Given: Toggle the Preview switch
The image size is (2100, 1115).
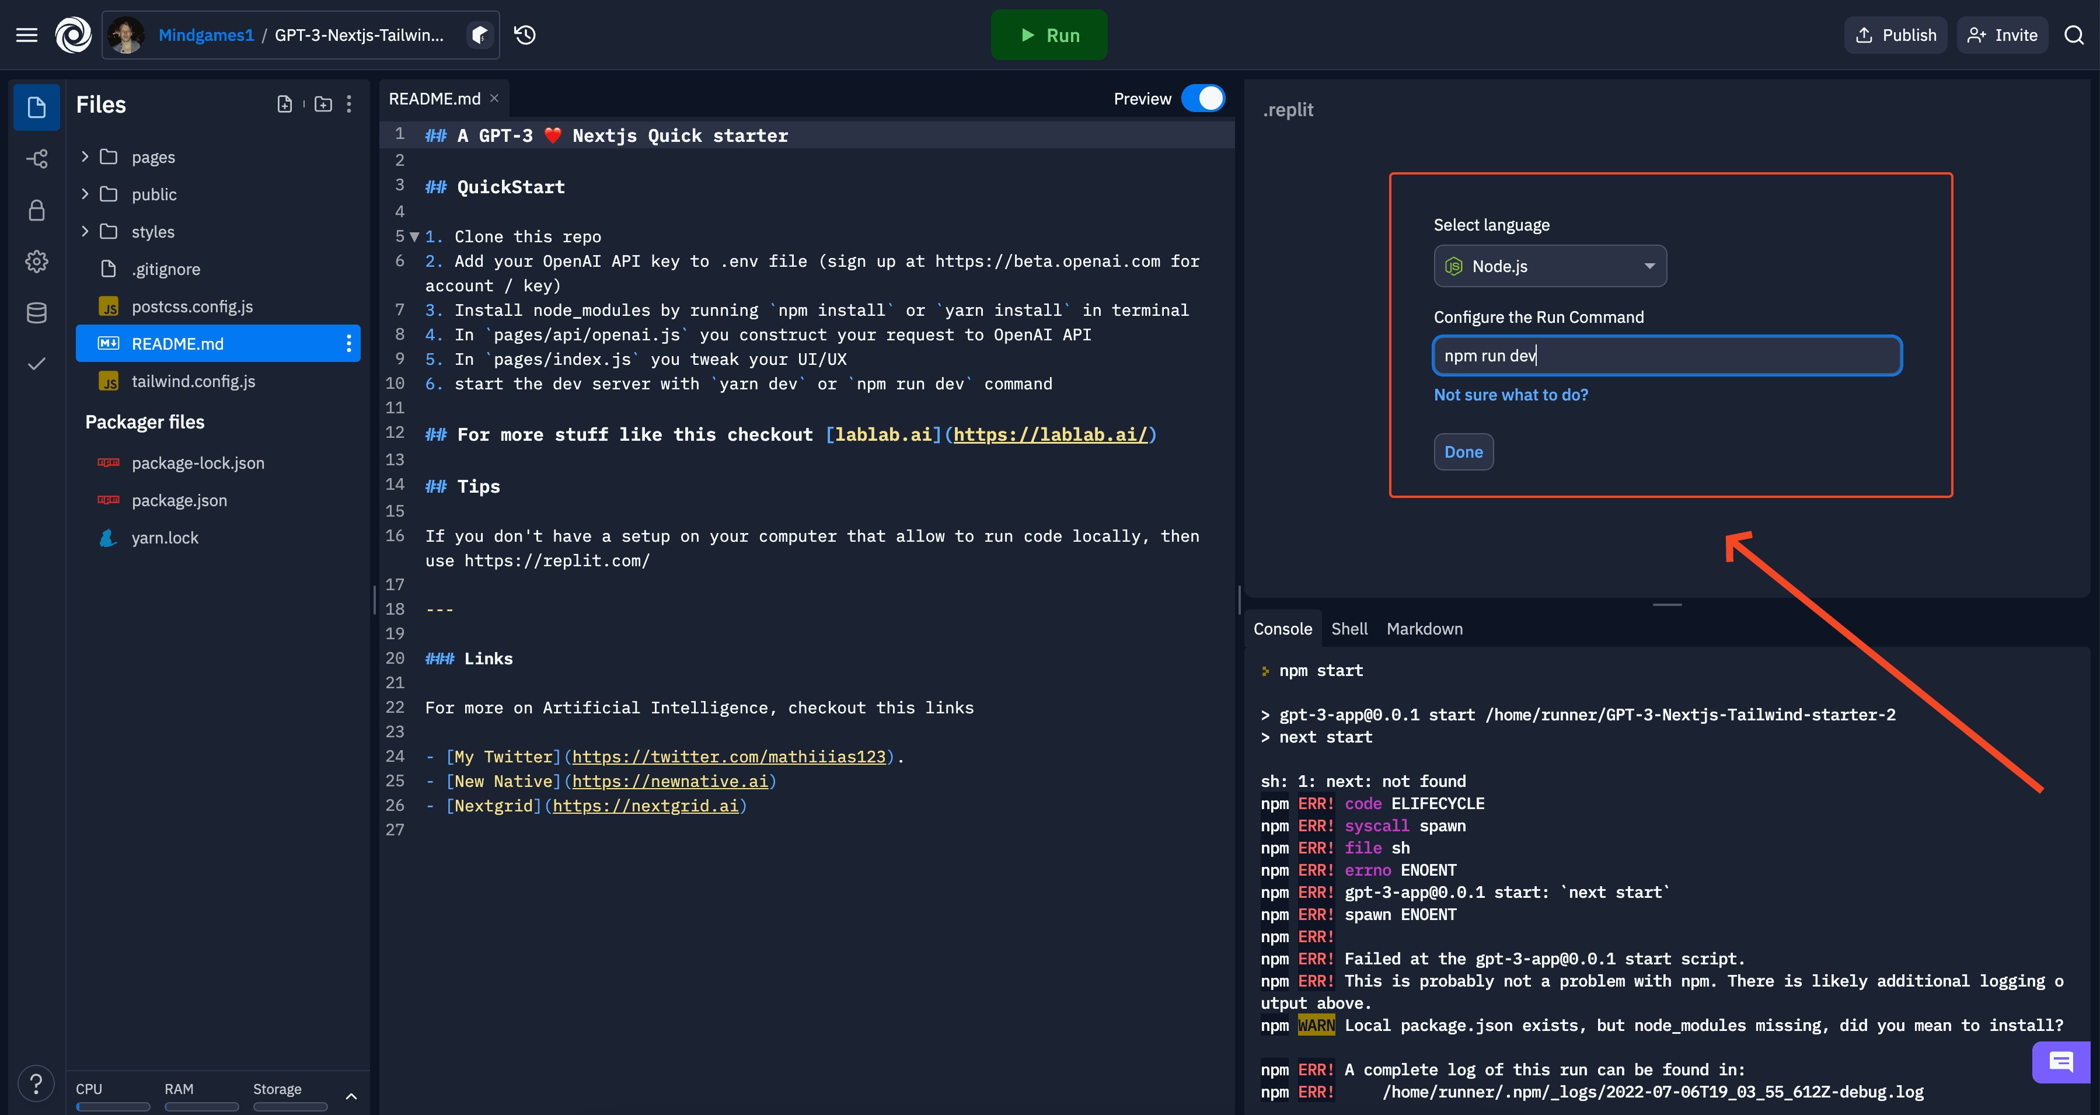Looking at the screenshot, I should coord(1204,98).
